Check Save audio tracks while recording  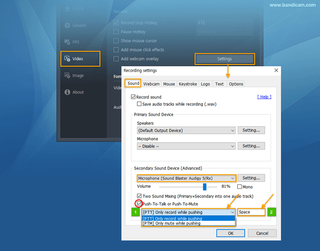(139, 104)
